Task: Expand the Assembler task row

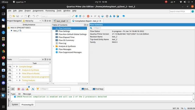Action: [17, 77]
